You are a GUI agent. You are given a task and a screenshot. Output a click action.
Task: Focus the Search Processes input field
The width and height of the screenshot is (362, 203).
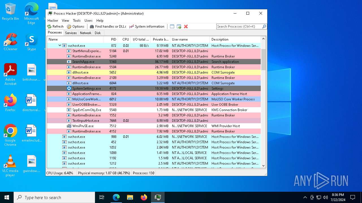tap(239, 27)
